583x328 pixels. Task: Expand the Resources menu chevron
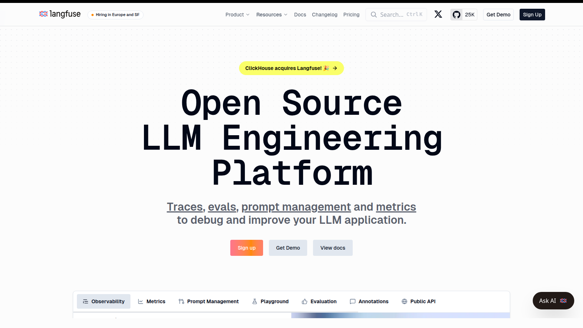(x=286, y=15)
